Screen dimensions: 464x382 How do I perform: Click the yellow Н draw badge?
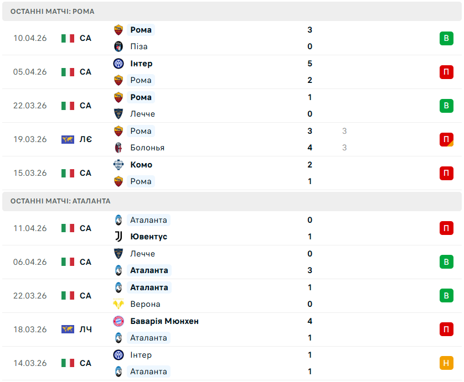tap(446, 363)
